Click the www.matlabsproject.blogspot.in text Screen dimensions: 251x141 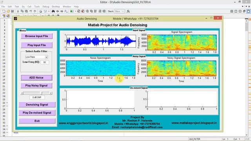(194, 123)
